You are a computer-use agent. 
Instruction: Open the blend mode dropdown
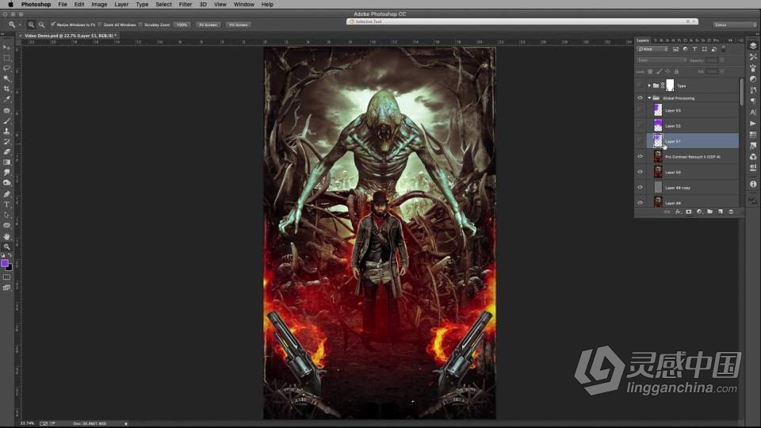661,60
